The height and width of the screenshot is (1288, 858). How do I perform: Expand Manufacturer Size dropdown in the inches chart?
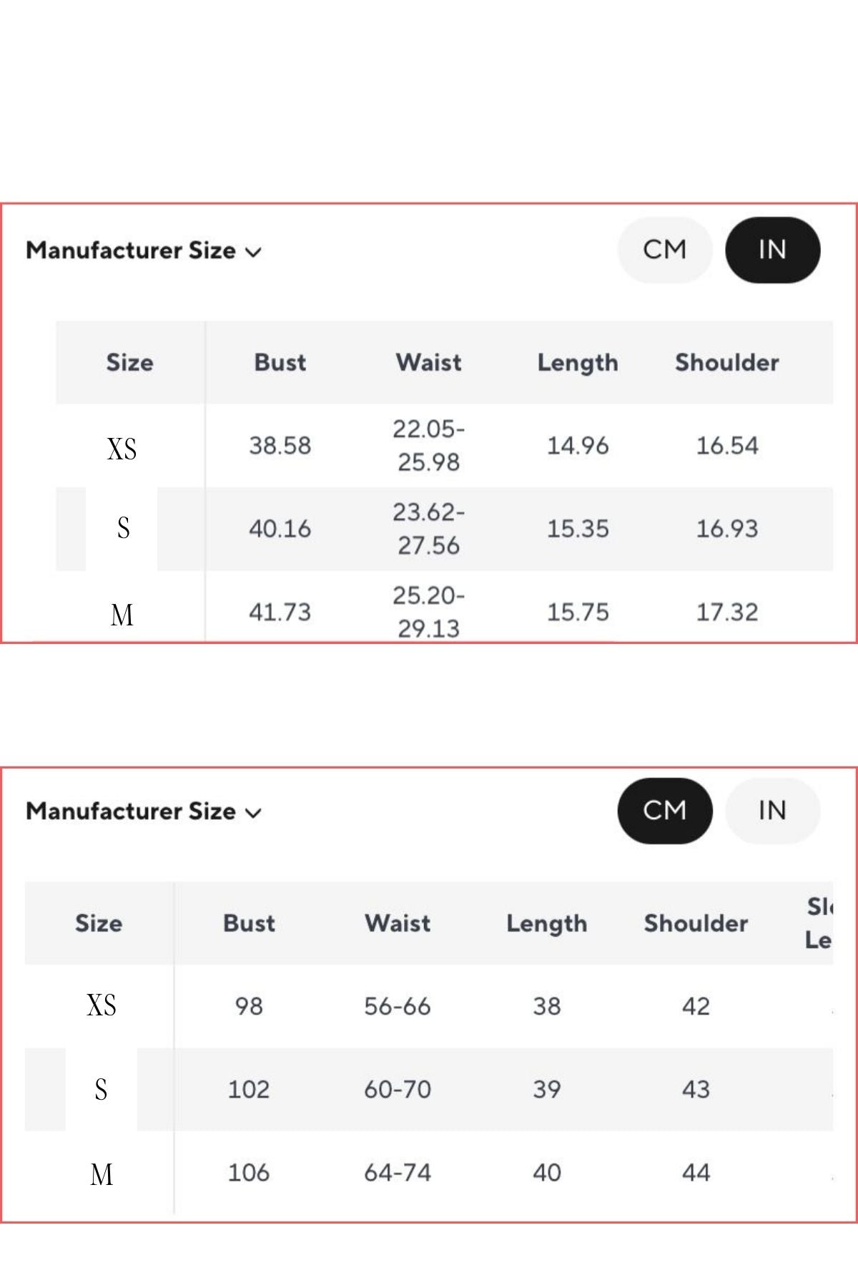[144, 250]
